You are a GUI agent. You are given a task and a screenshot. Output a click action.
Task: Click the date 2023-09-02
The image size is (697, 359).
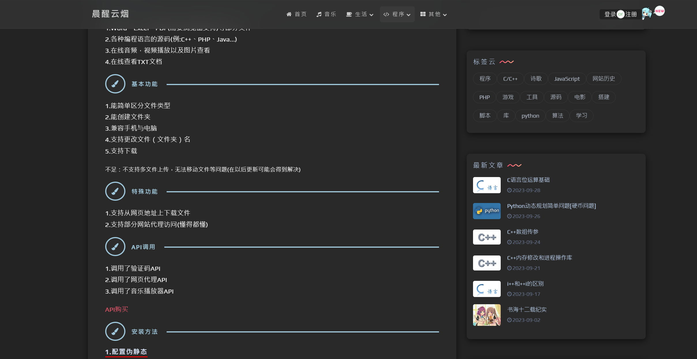pyautogui.click(x=524, y=320)
